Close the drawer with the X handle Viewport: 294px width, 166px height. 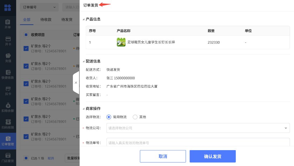coord(76,83)
